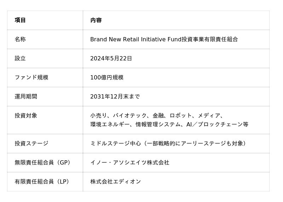Select the 有限責任組合員（LP） row label
Viewport: 283px width, 202px height.
pos(42,182)
